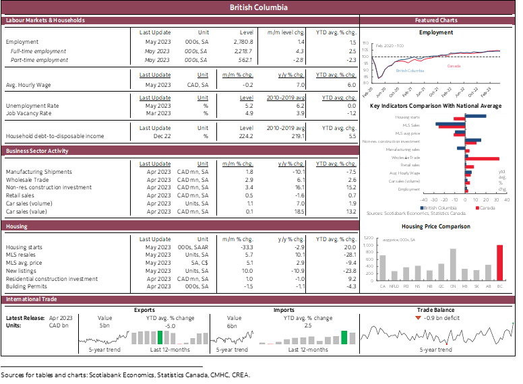Click 'Last Update' header in the Housing section
The width and height of the screenshot is (523, 384).
(x=155, y=239)
